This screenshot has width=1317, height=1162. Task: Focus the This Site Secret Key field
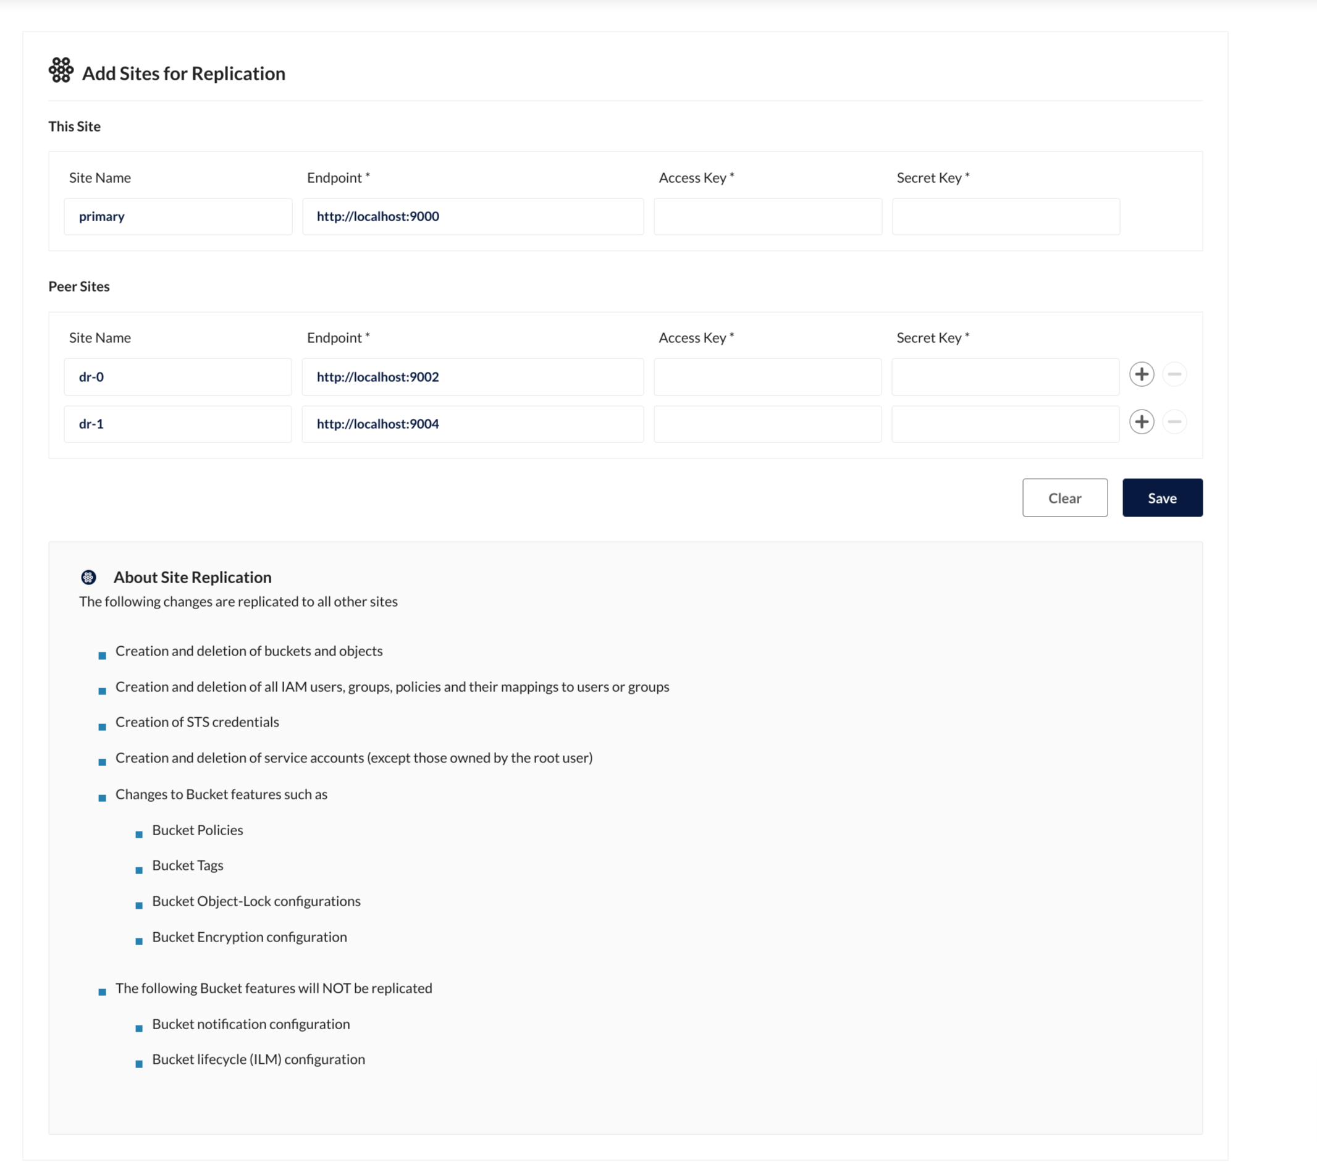[x=1005, y=217]
